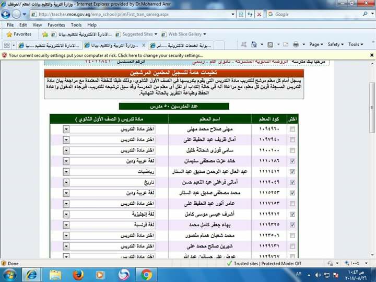Image resolution: width=376 pixels, height=282 pixels.
Task: Open the Favorites star button
Action: click(x=18, y=34)
